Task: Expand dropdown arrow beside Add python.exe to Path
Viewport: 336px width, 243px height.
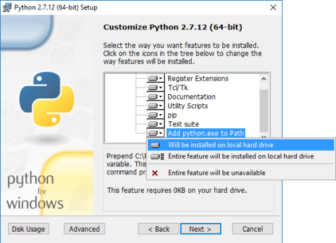Action: [x=160, y=133]
